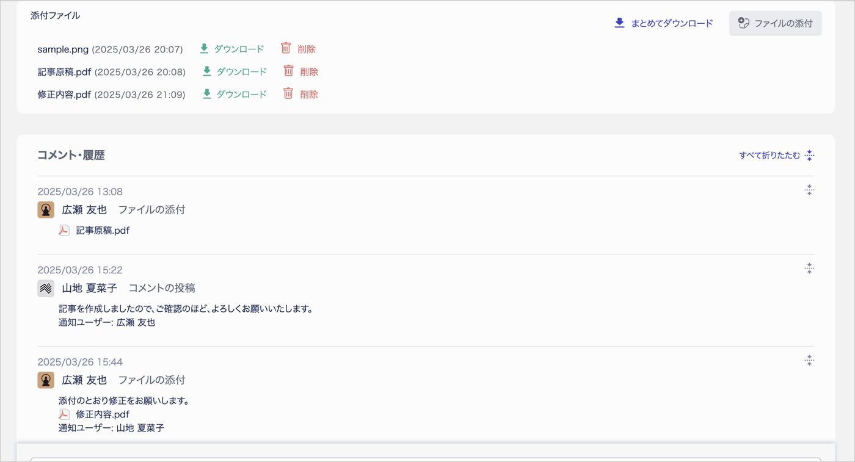Open 記事原稿.pdf in the 13:08 comment
Image resolution: width=855 pixels, height=462 pixels.
click(x=103, y=231)
